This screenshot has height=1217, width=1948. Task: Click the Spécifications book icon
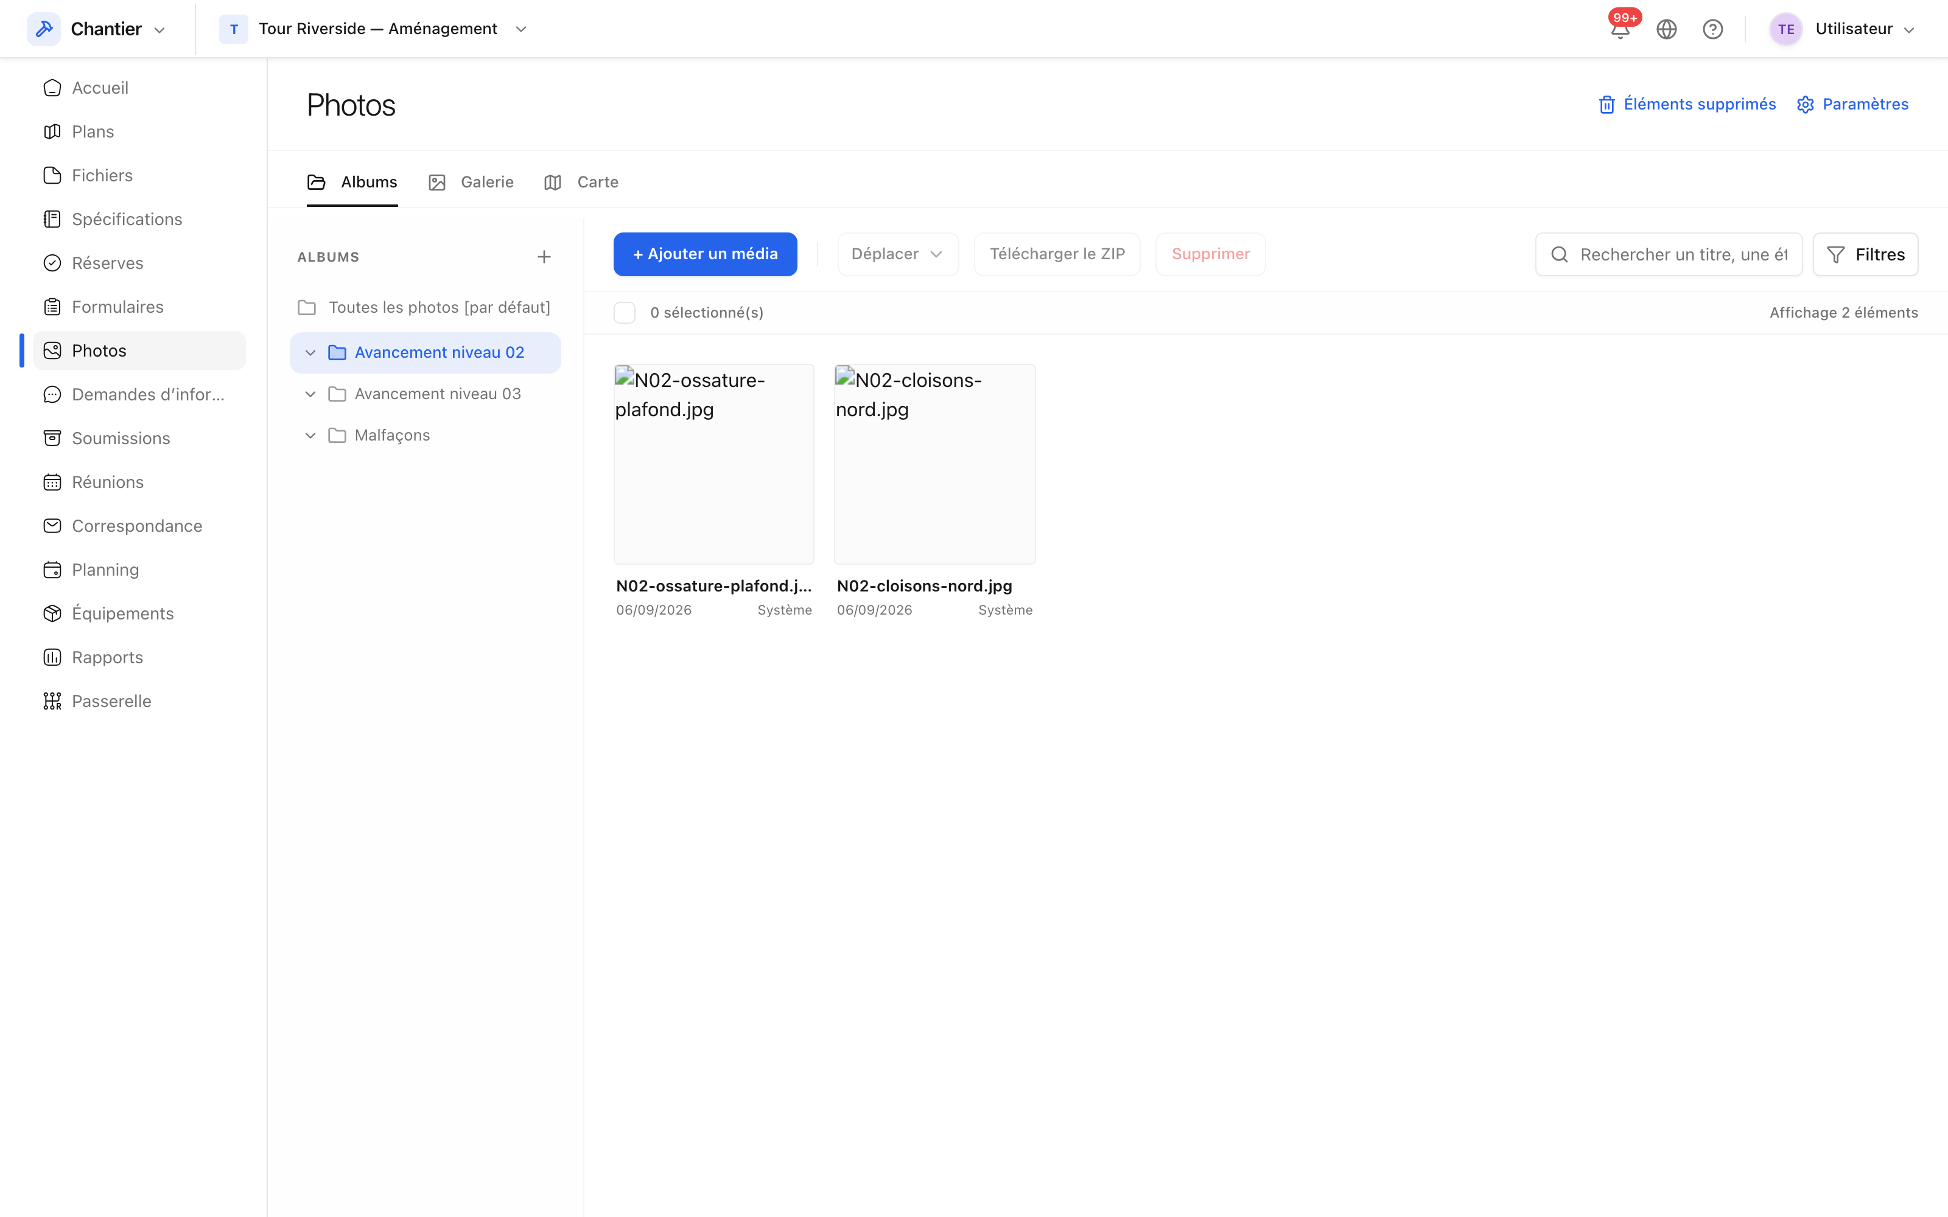pos(52,219)
